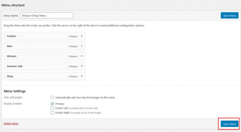Click the 'Automatically add new top-level pages' label
This screenshot has width=241, height=132.
click(85, 97)
